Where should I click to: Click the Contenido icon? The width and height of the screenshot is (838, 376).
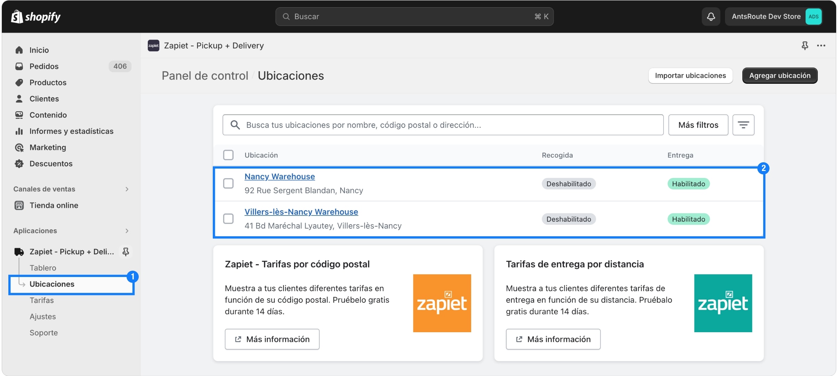pos(19,115)
